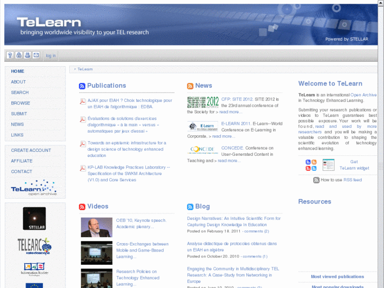Open the LINKS sidebar menu item
The image size is (384, 288).
click(17, 135)
